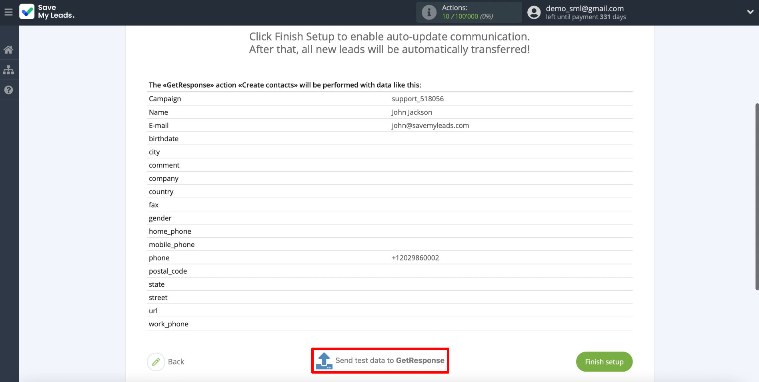
Task: Expand the account dropdown chevron
Action: click(750, 12)
